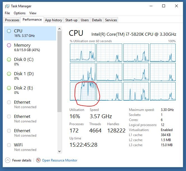The height and width of the screenshot is (171, 186).
Task: Go to the Users tab
Action: pyautogui.click(x=85, y=20)
